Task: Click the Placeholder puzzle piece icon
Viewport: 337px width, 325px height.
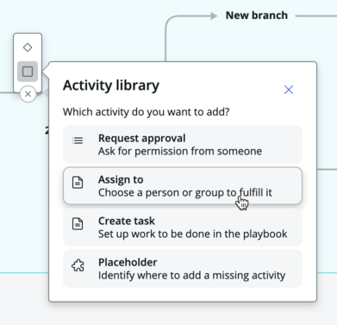Action: [x=78, y=266]
